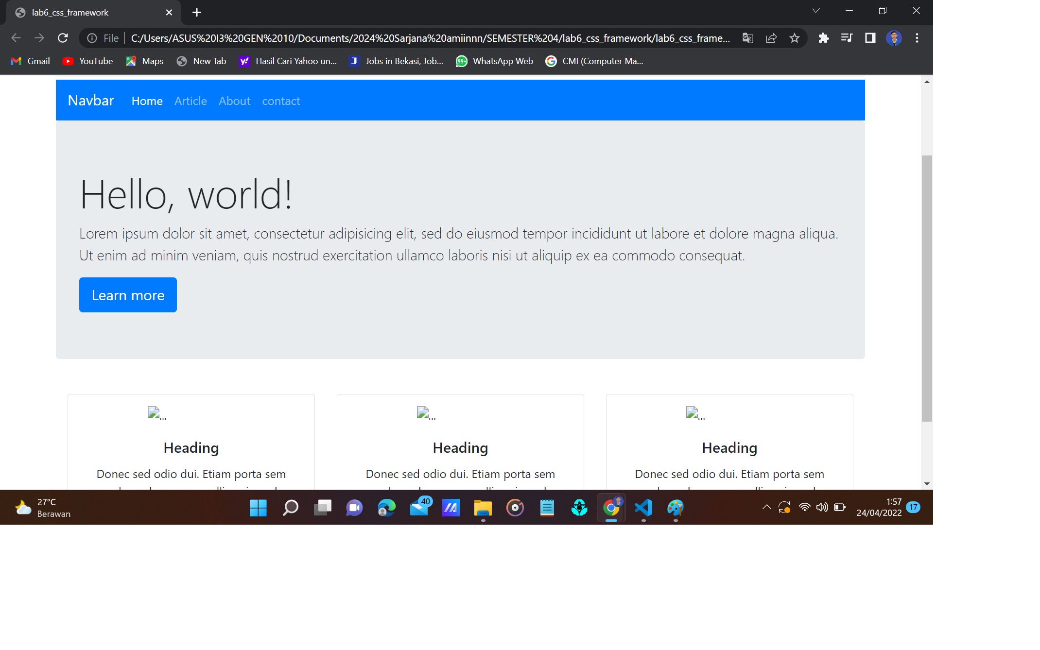Open the Google Translate icon in address bar
Viewport: 1040px width, 650px height.
point(748,38)
